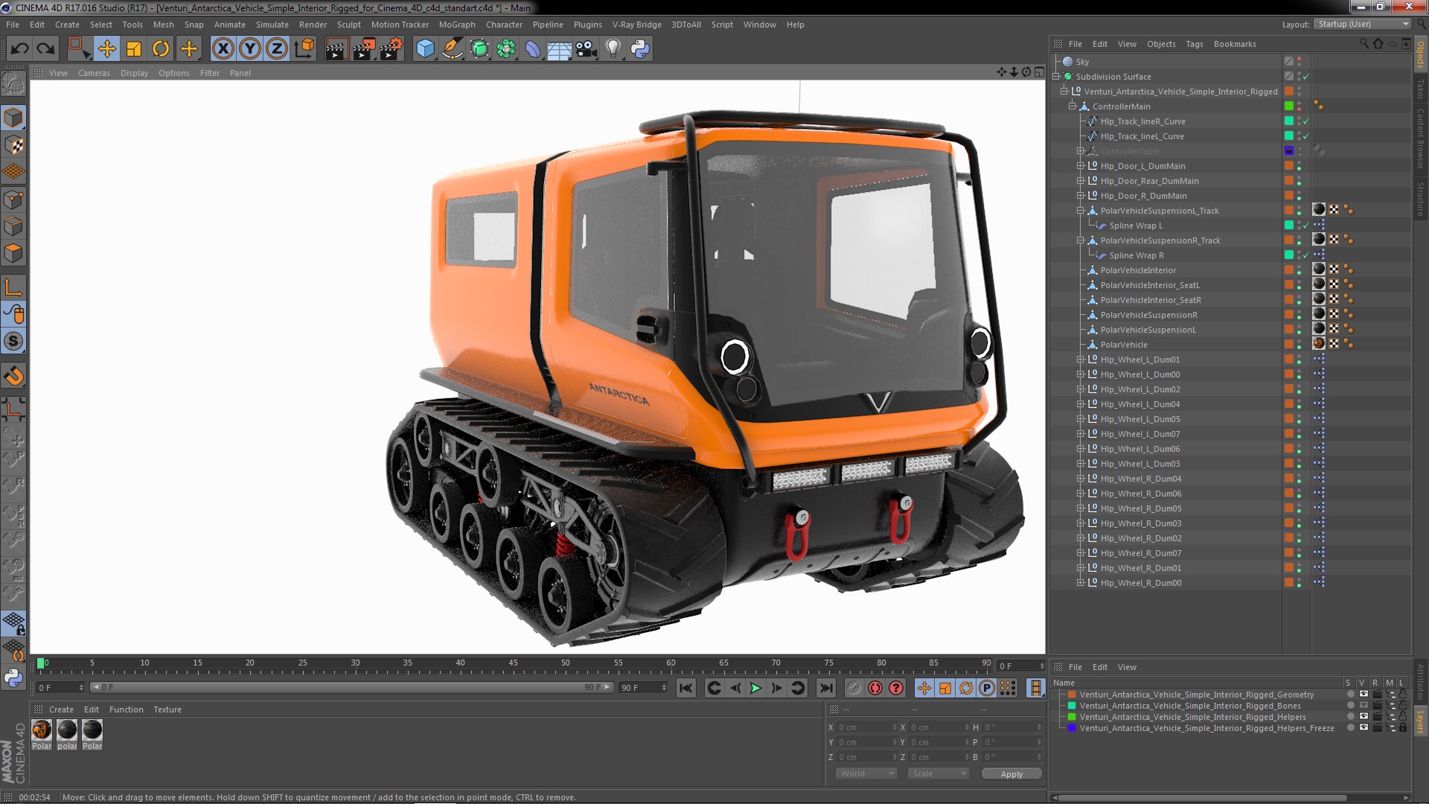The height and width of the screenshot is (804, 1429).
Task: Click Helpers_Freeze layer blue color swatch
Action: 1072,728
